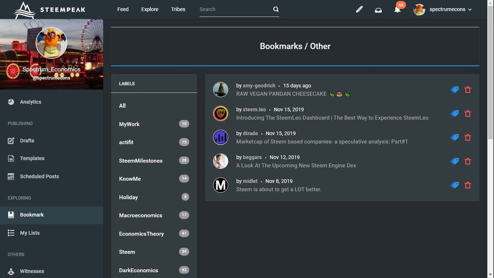The width and height of the screenshot is (494, 278).
Task: Click the My Lists list icon
Action: tap(11, 233)
